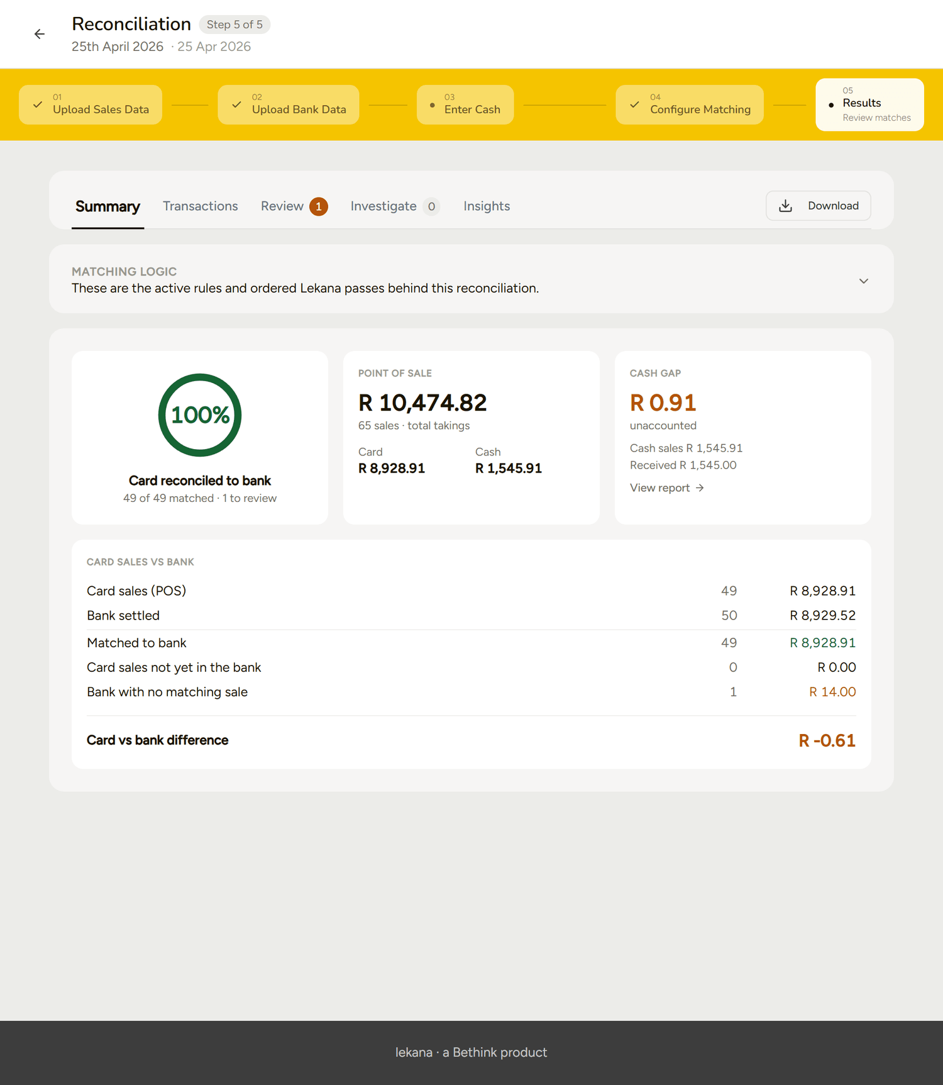Click the lekana Bethink product footer

pos(472,1052)
